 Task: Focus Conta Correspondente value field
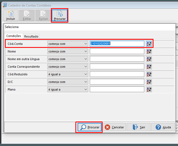117,67
